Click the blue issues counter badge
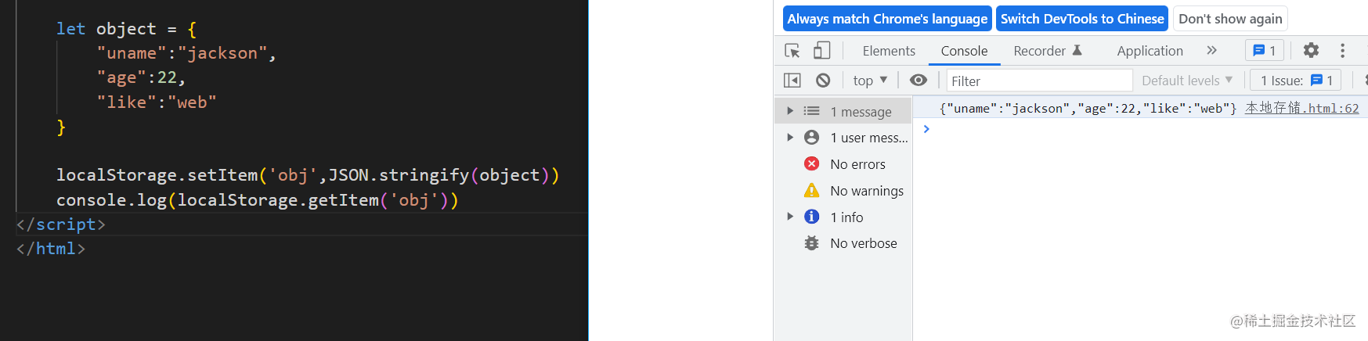The image size is (1368, 341). tap(1265, 51)
